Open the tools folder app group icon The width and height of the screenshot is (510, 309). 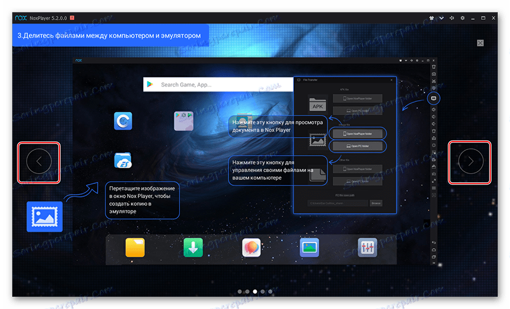(x=184, y=121)
